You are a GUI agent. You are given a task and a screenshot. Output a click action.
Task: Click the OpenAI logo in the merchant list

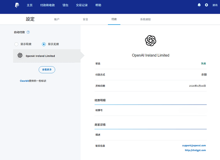point(20,55)
